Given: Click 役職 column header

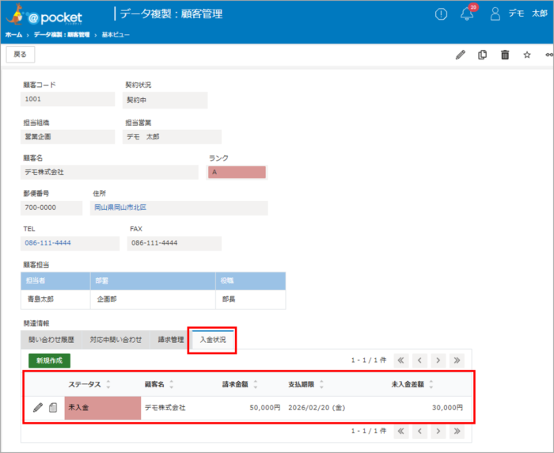Looking at the screenshot, I should click(251, 281).
